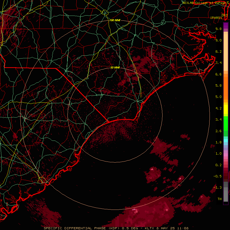Click the 9.0 scale value
230x230 pixels.
(x=218, y=40)
